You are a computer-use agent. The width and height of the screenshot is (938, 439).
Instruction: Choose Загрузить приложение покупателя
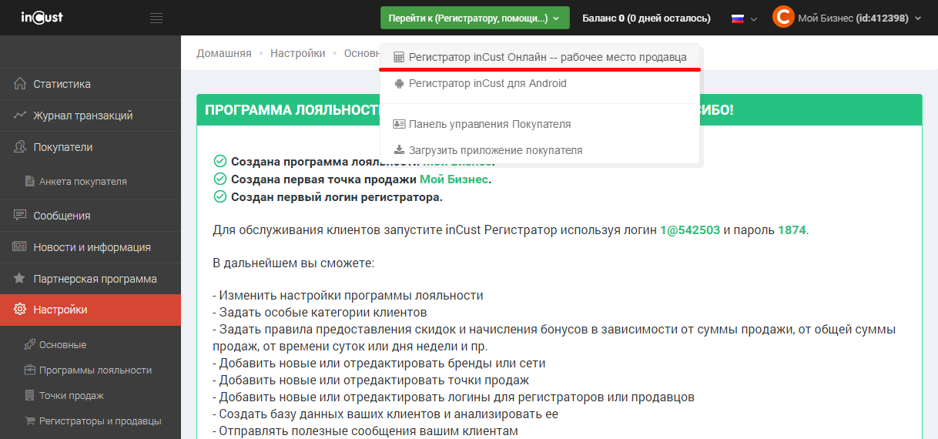(495, 150)
